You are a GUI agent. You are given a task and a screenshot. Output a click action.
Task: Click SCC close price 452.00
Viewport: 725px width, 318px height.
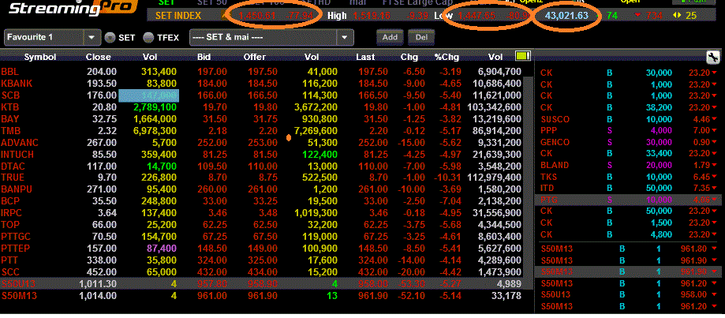pos(102,271)
